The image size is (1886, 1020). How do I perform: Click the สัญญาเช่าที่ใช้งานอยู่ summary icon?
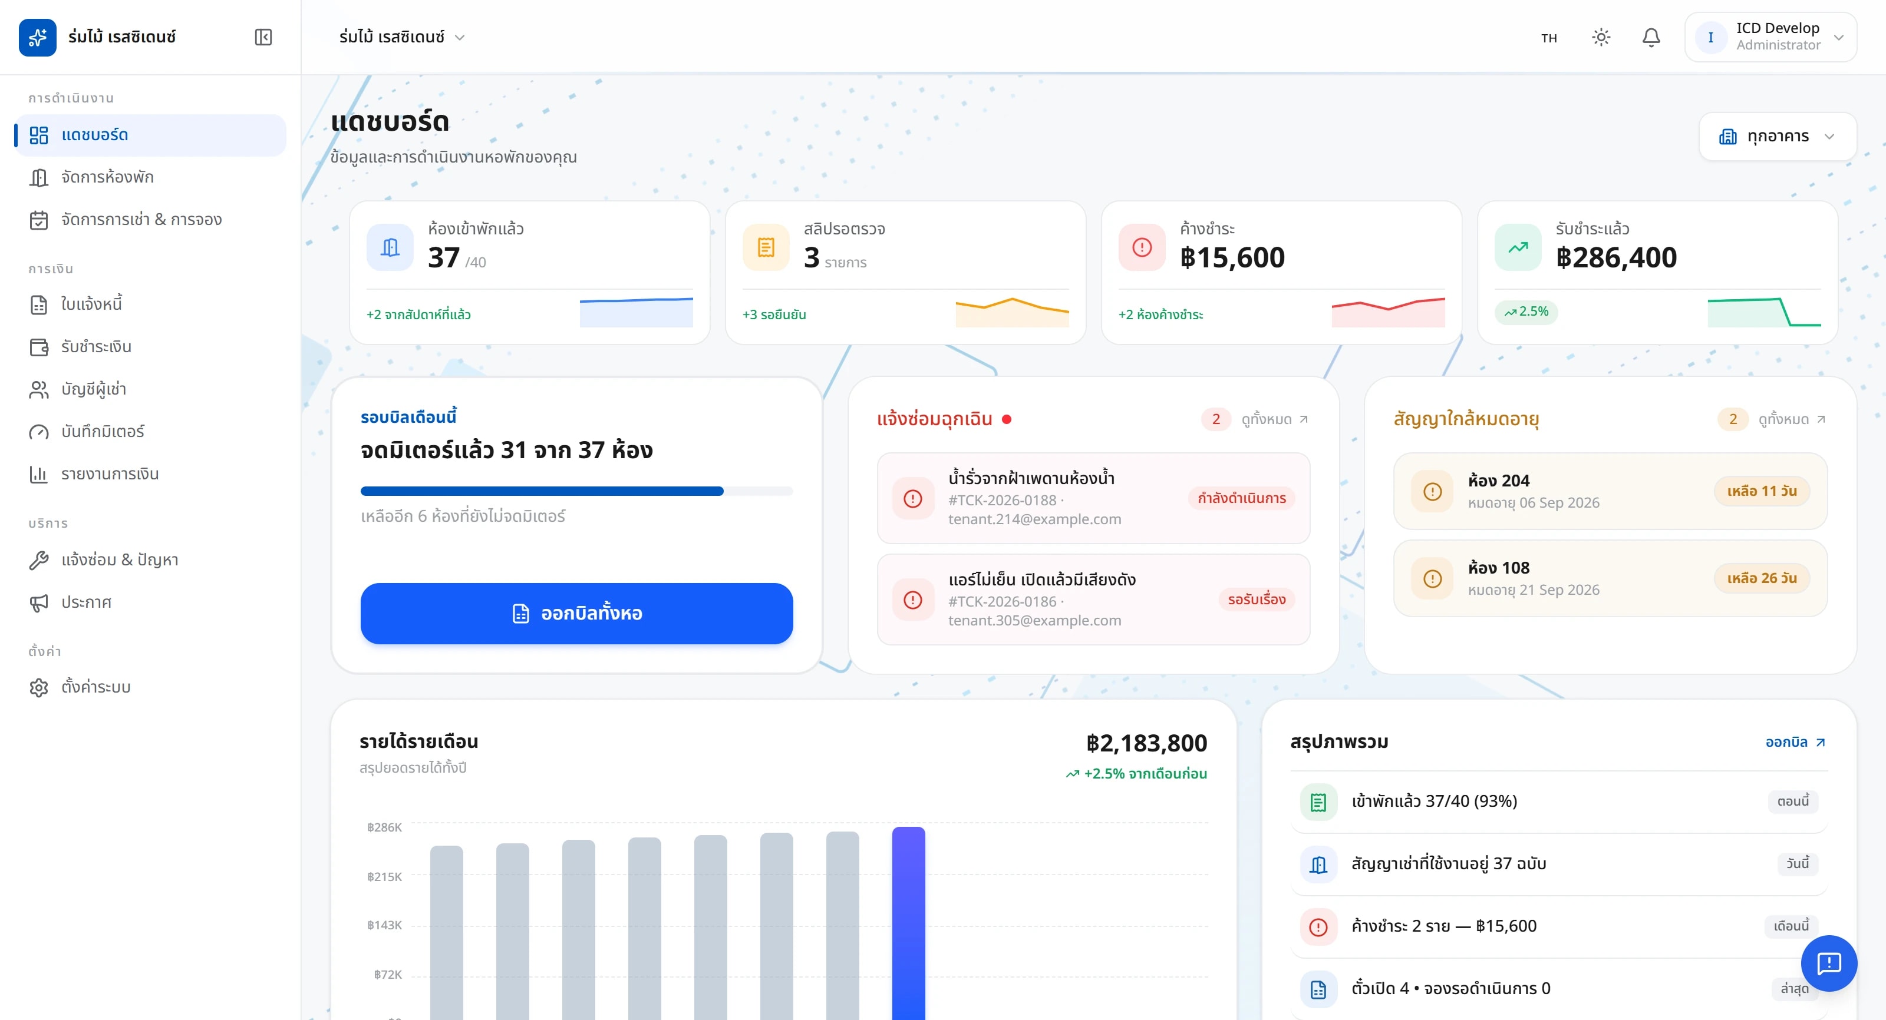pyautogui.click(x=1318, y=864)
